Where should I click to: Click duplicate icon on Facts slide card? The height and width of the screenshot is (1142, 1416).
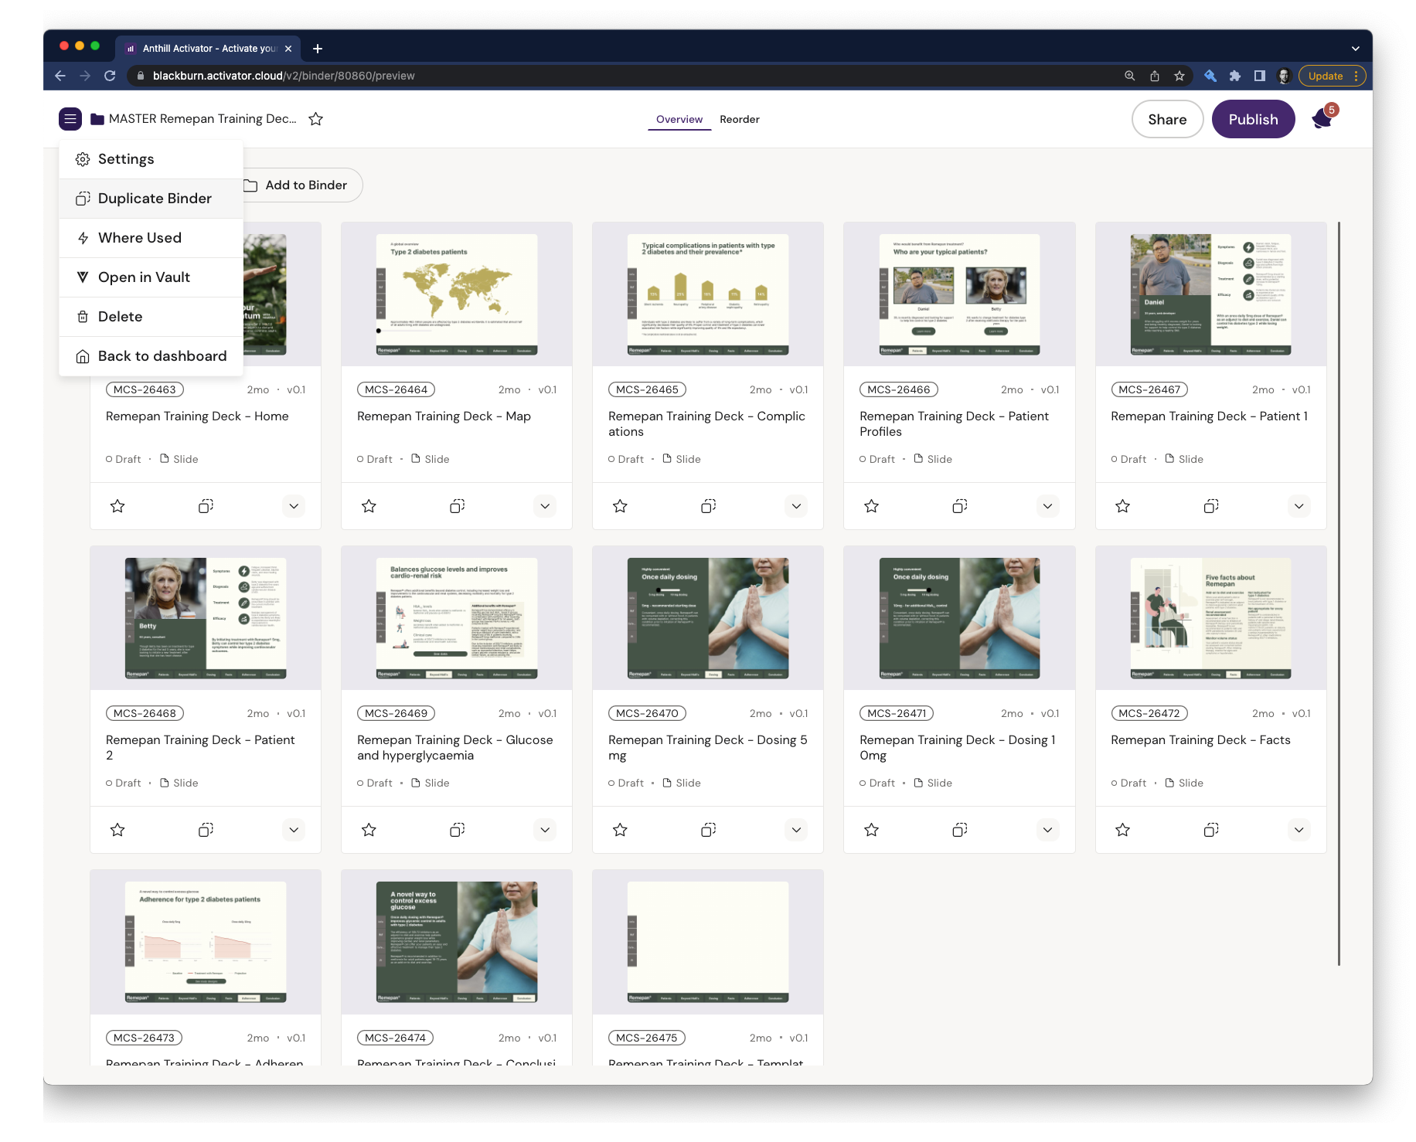coord(1210,830)
